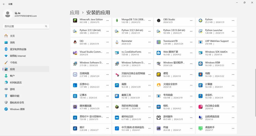Click the MongoDB leaf icon

[117, 21]
